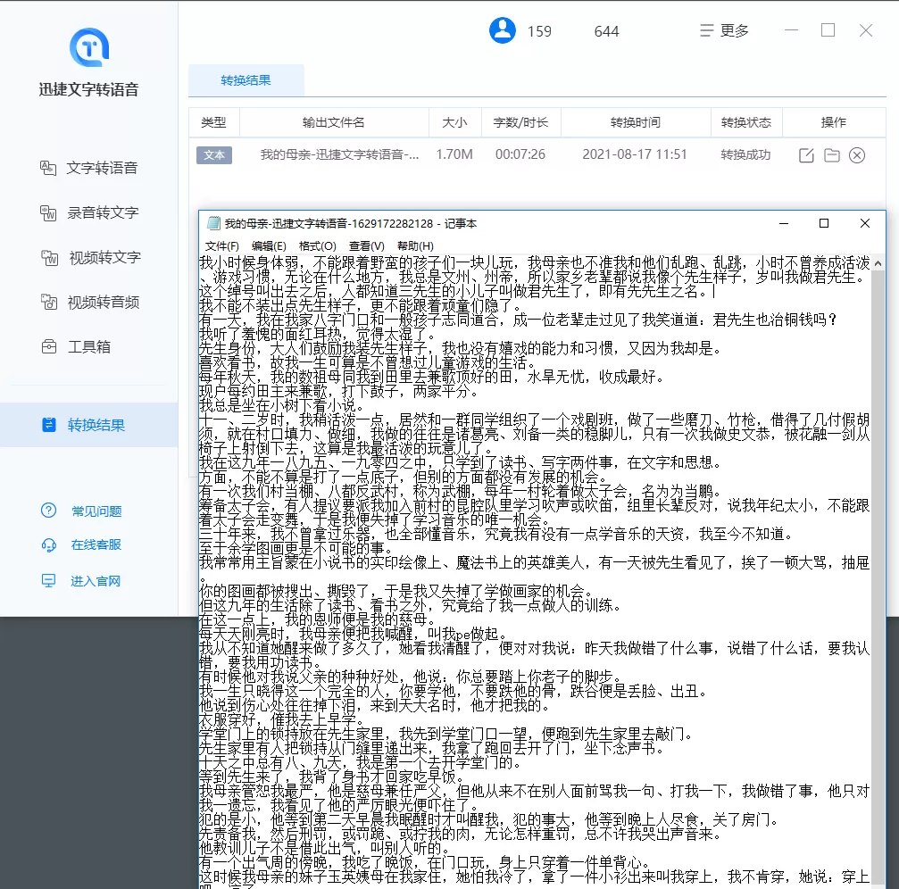Image resolution: width=899 pixels, height=889 pixels.
Task: Click Notepad vertical scrollbar up arrow
Action: coord(878,263)
